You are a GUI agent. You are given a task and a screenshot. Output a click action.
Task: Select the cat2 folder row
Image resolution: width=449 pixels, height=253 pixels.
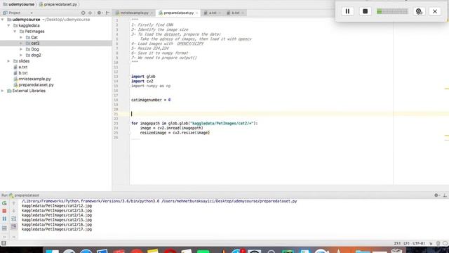pos(56,44)
